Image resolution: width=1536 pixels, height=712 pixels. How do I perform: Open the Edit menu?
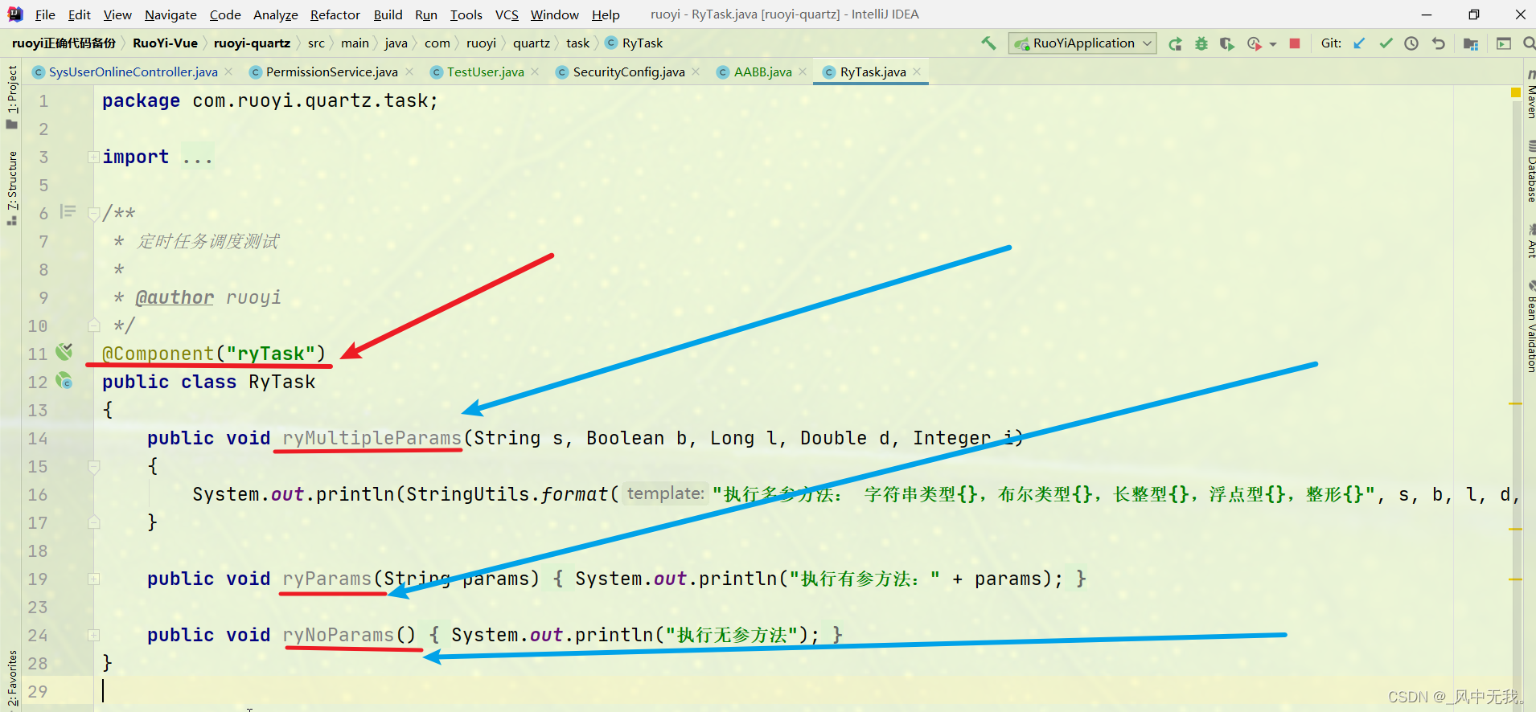79,14
